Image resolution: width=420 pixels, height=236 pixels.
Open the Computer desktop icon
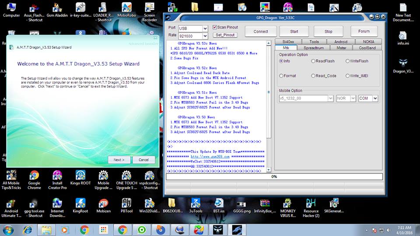(11, 10)
